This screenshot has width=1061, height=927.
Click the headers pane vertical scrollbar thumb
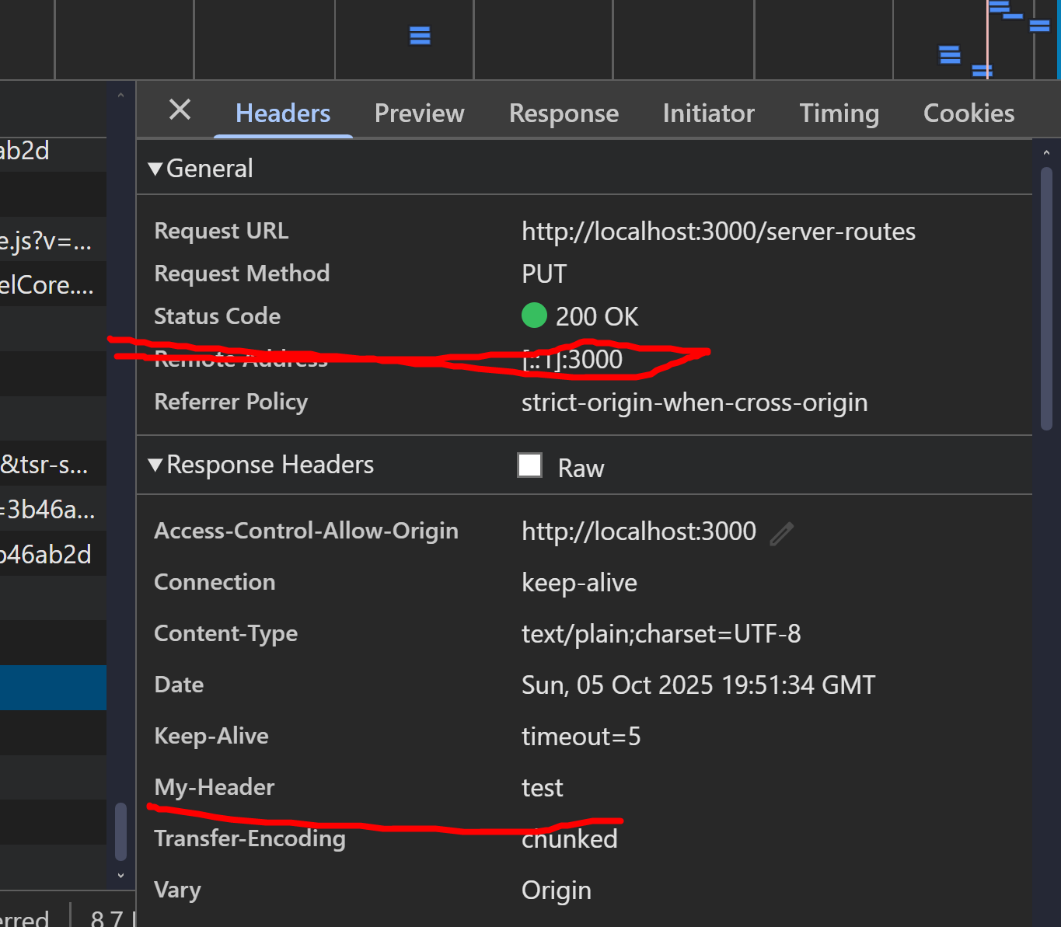(1046, 295)
